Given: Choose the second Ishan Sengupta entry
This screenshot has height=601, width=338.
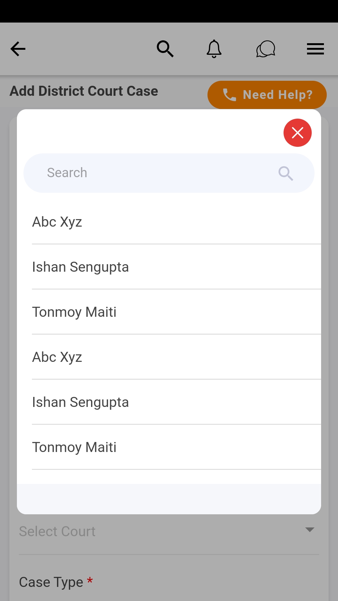Looking at the screenshot, I should (x=80, y=402).
